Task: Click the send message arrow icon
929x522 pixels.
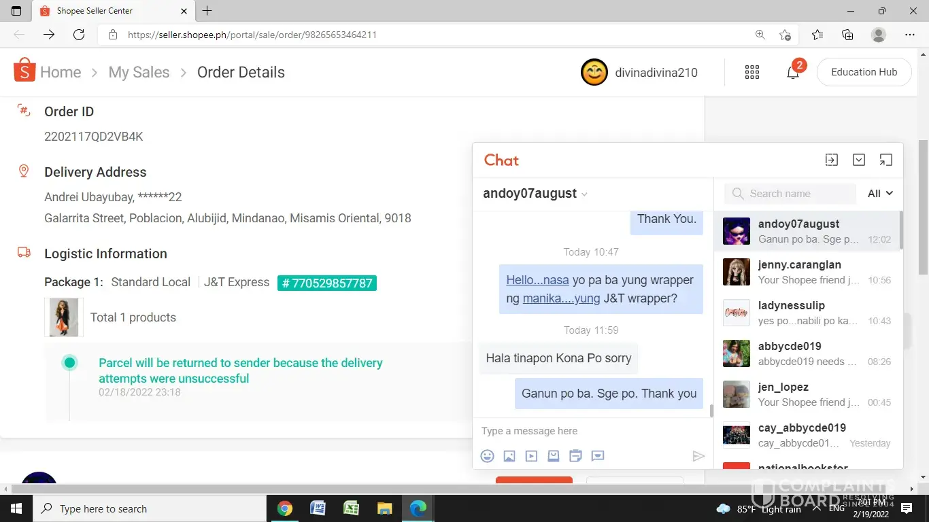Action: (698, 456)
